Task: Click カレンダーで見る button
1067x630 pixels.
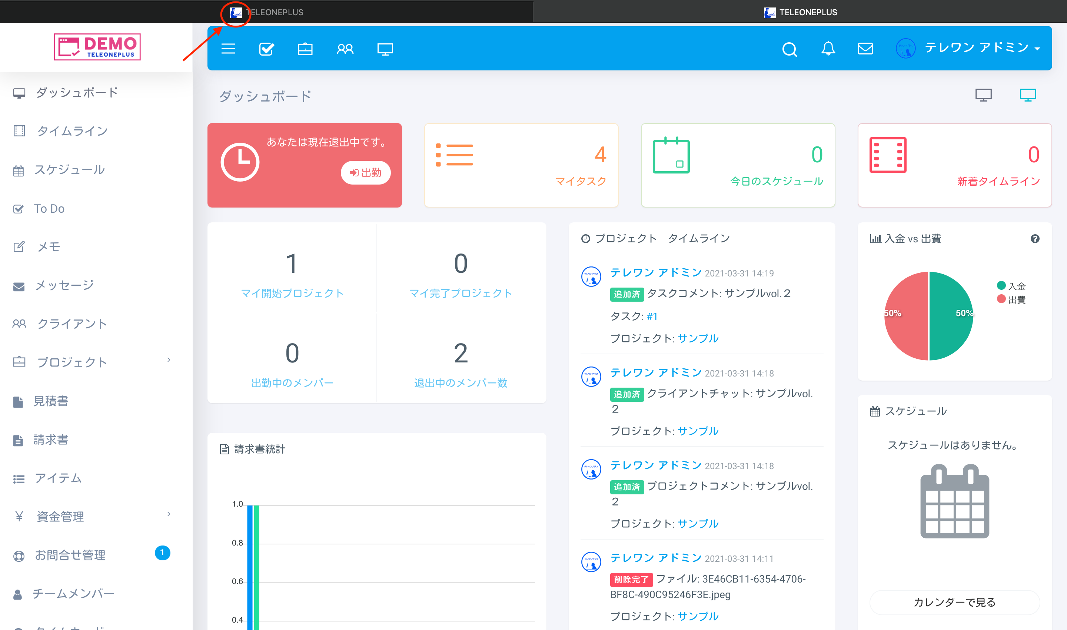Action: coord(955,602)
